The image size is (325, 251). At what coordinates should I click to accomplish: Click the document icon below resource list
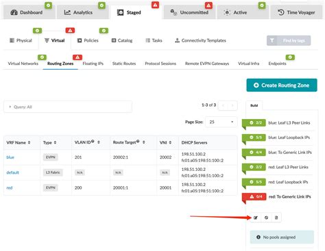tap(276, 217)
